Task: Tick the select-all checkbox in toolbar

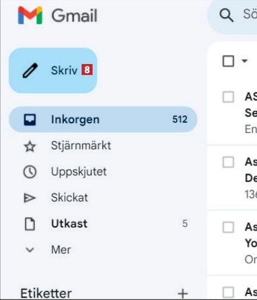Action: tap(228, 61)
